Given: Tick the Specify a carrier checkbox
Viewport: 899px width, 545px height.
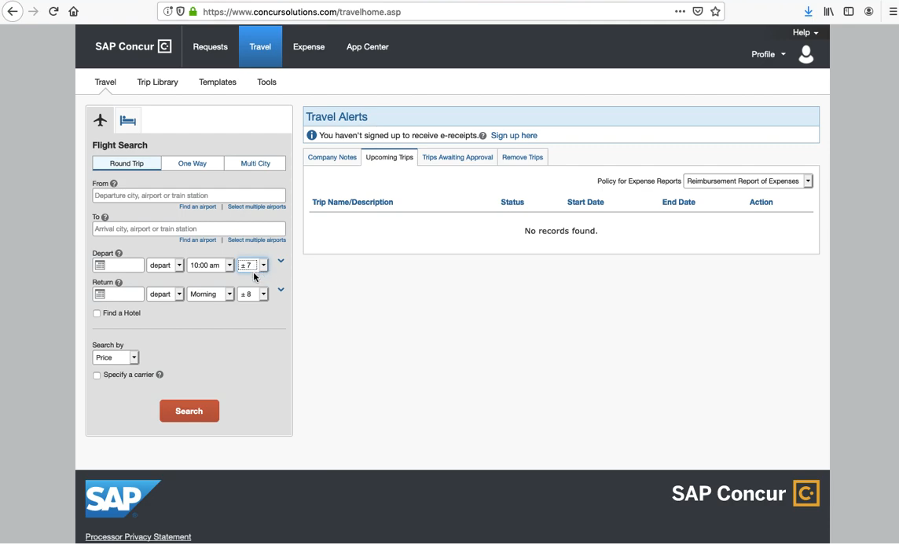Looking at the screenshot, I should point(97,375).
